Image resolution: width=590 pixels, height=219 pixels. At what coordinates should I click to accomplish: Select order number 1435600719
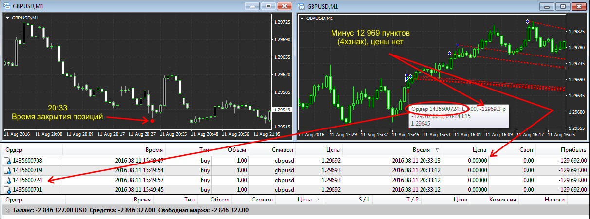(27, 170)
